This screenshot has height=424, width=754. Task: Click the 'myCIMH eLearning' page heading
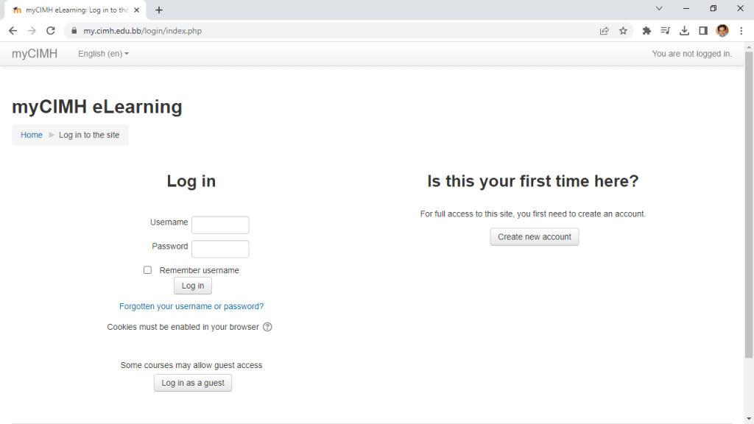[97, 107]
